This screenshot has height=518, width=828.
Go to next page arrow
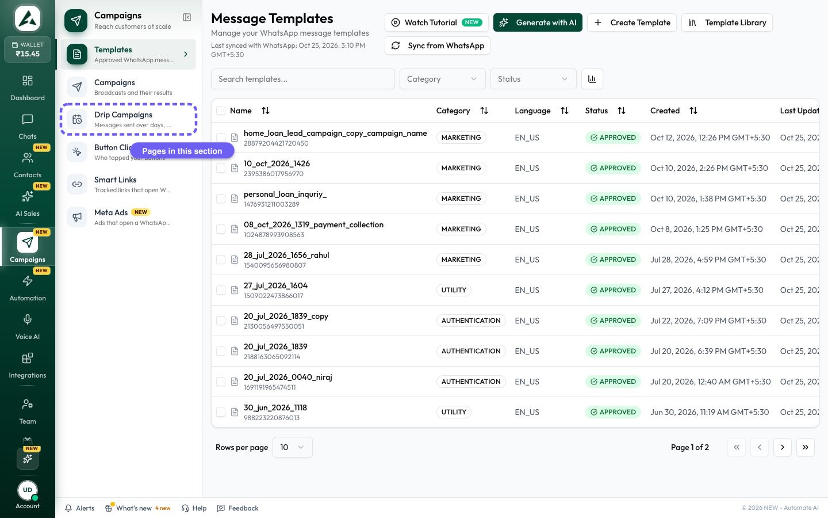point(782,447)
